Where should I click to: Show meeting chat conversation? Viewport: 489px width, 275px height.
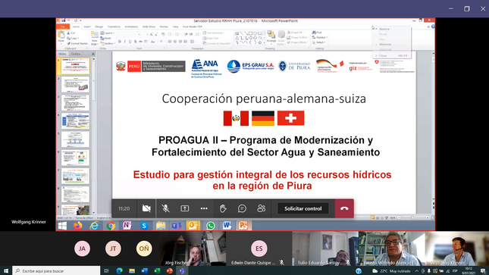click(x=242, y=208)
